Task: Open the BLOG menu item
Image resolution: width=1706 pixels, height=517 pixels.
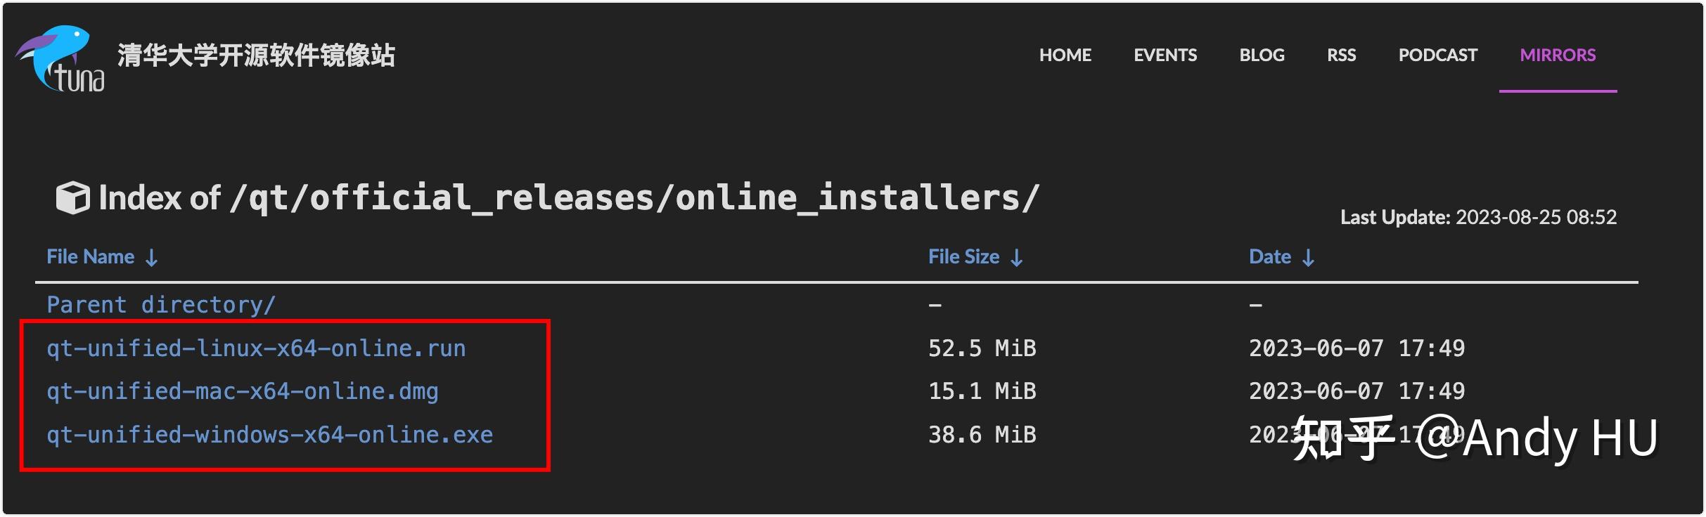Action: click(1262, 55)
